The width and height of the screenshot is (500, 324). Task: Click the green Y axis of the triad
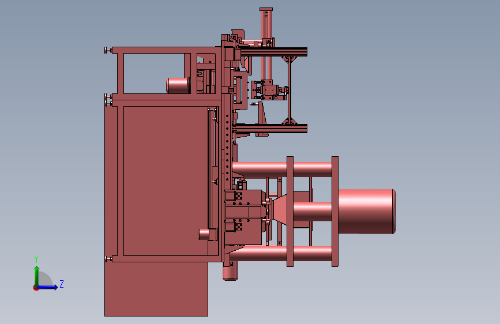37,276
